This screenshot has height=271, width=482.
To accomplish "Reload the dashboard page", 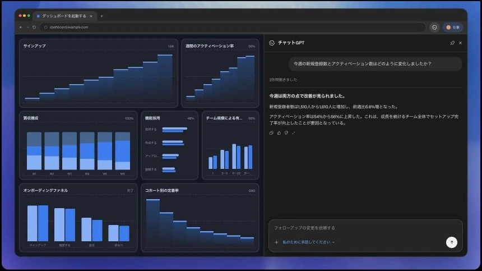I will (34, 27).
